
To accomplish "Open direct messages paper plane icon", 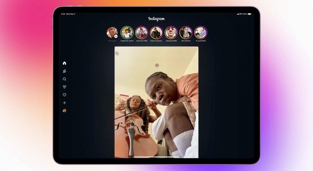I will coord(64,87).
